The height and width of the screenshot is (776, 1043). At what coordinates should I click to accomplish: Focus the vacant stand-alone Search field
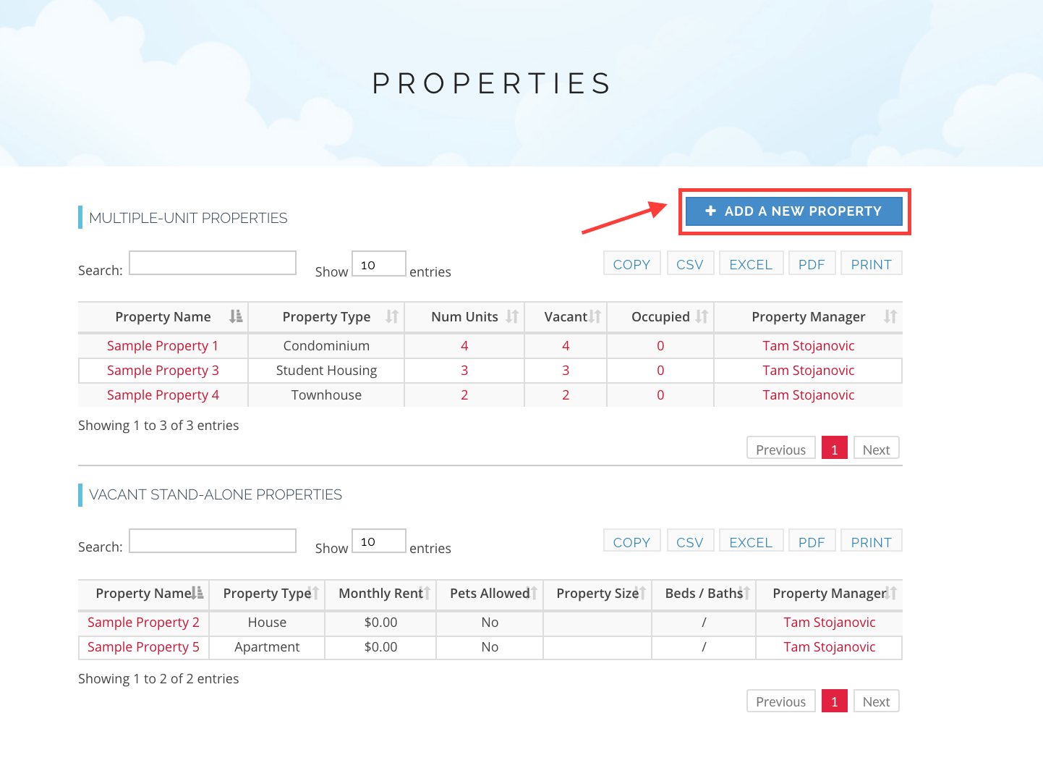tap(213, 541)
